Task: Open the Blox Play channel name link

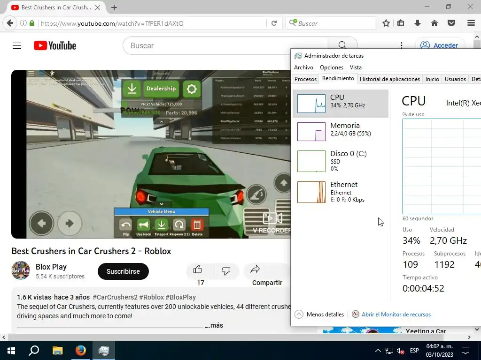Action: [51, 267]
